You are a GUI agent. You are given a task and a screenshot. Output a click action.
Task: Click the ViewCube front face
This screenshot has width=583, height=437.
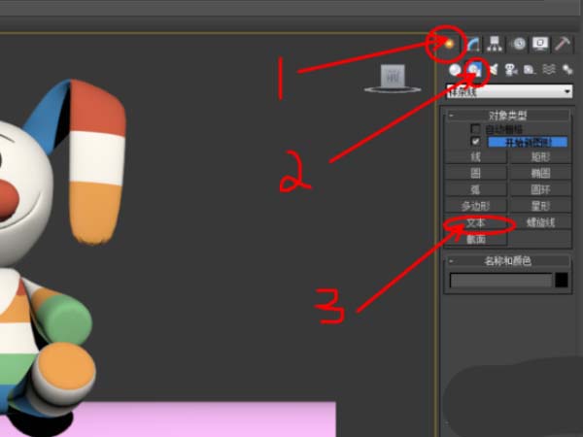coord(393,76)
